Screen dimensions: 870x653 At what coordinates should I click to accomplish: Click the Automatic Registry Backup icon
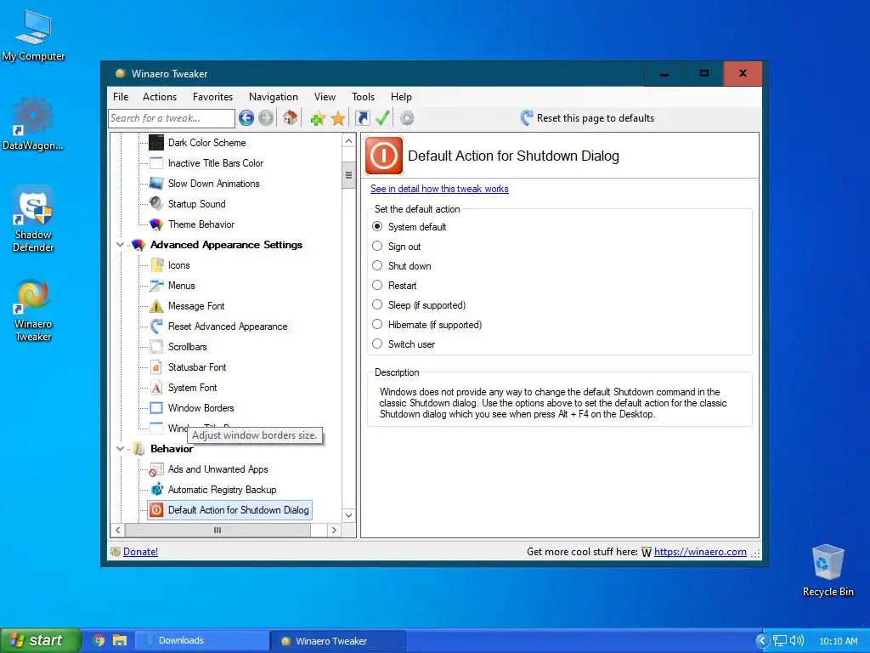[157, 489]
